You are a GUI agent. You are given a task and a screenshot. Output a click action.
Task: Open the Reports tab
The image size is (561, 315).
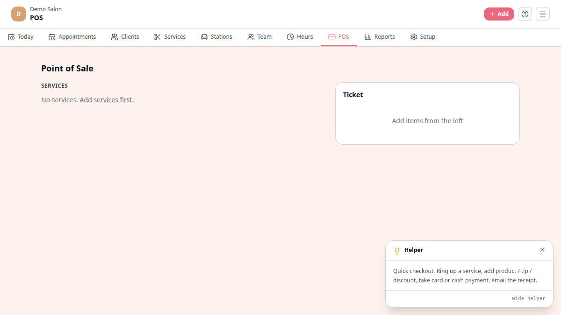click(x=380, y=37)
